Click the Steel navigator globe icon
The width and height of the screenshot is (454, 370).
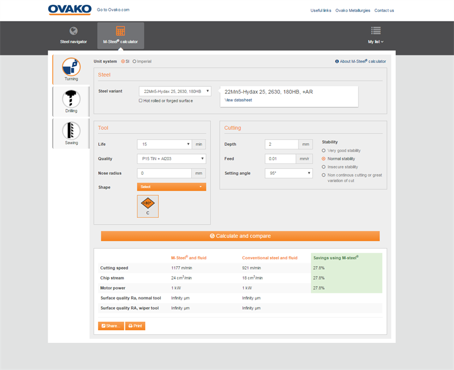coord(73,31)
